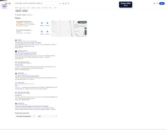This screenshot has width=167, height=130.
Task: Open settings gear icon near Sign in
Action: click(154, 3)
